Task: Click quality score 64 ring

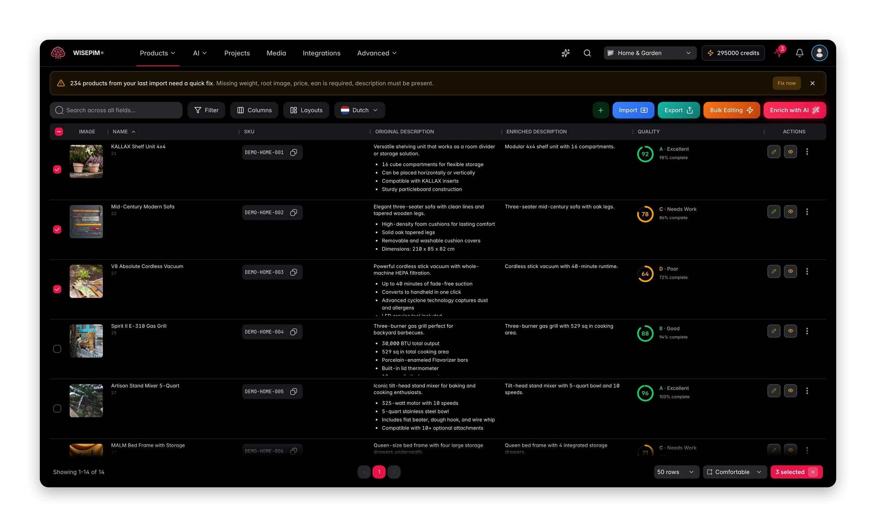Action: (x=645, y=274)
